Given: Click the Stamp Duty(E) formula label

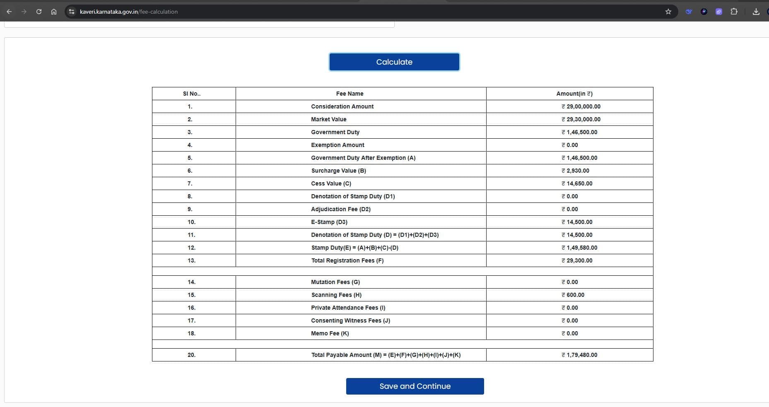Looking at the screenshot, I should click(354, 248).
